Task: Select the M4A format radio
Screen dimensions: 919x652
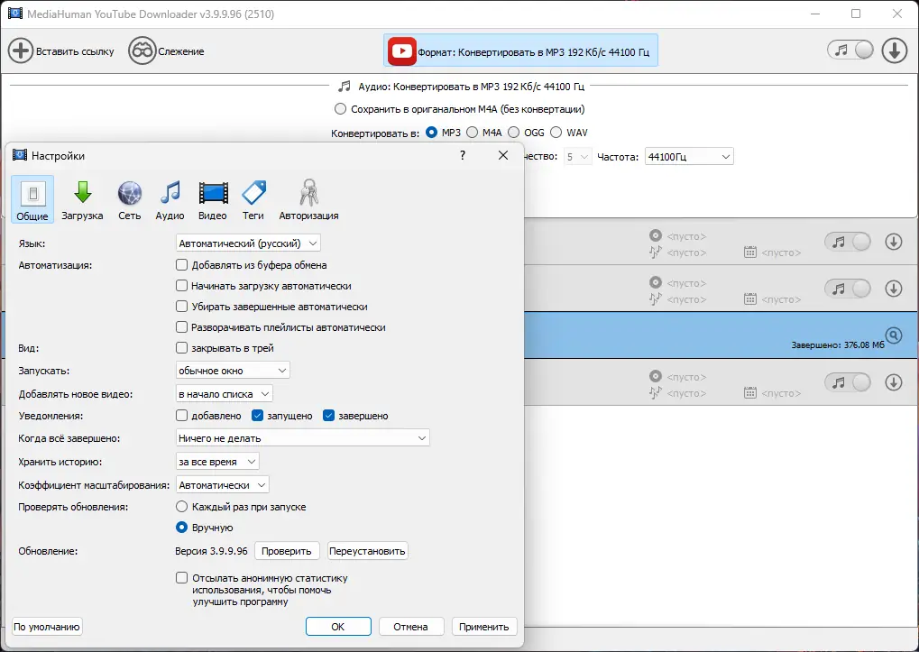Action: [472, 133]
